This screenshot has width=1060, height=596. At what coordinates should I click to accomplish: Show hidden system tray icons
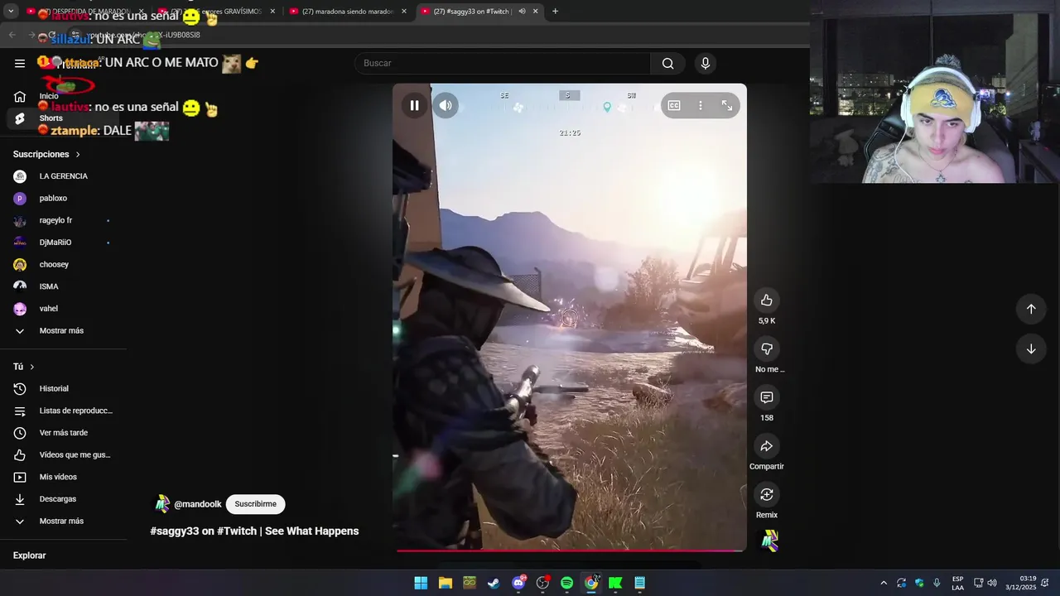[x=884, y=583]
